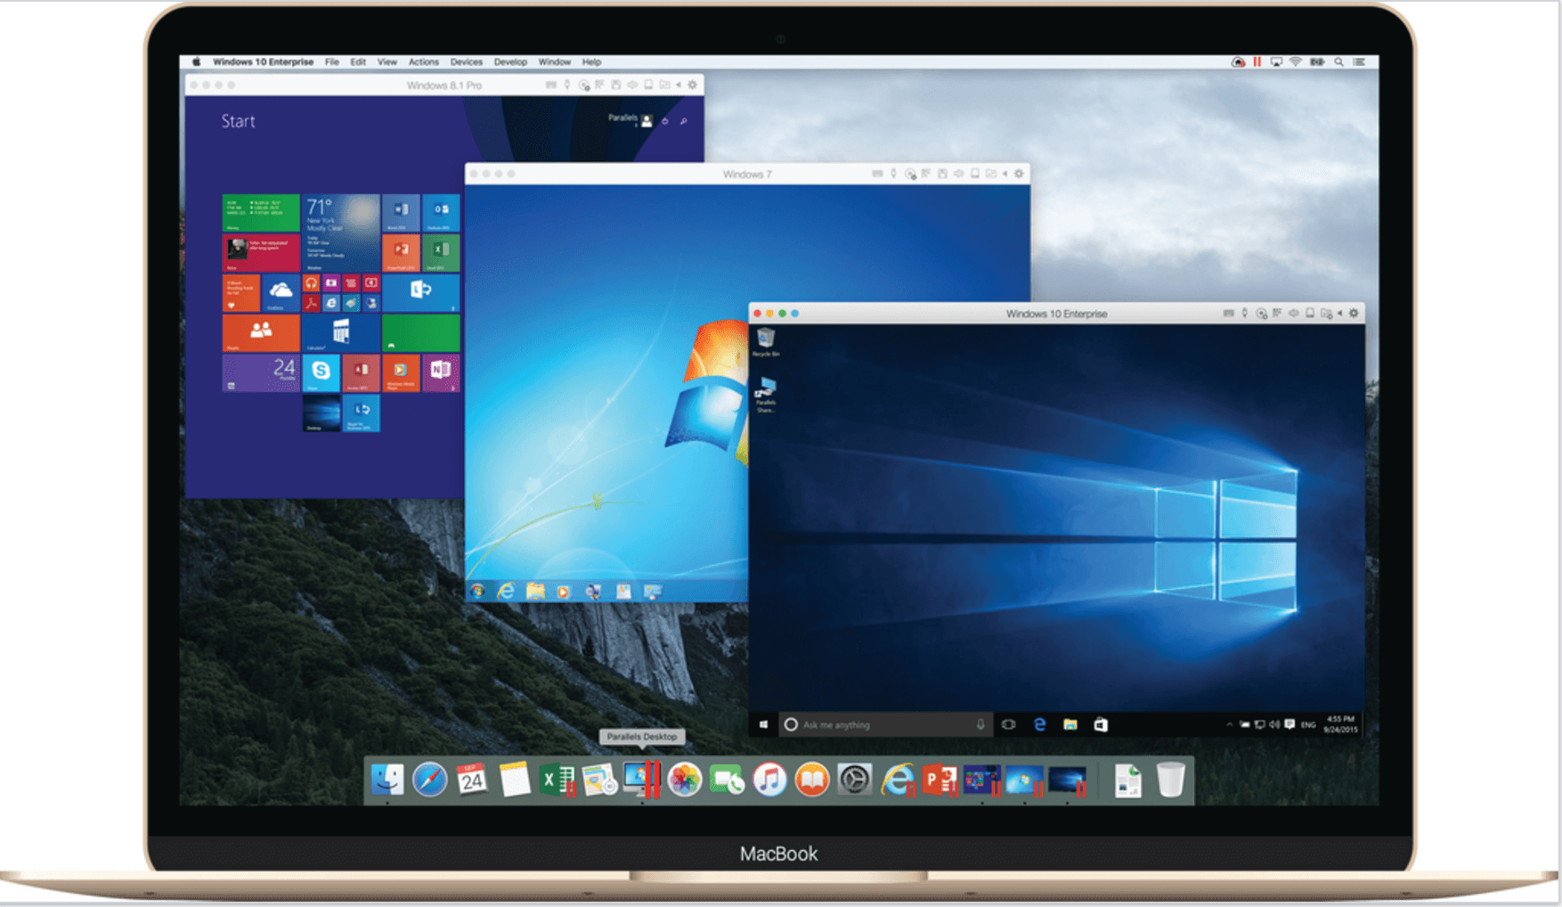The width and height of the screenshot is (1562, 907).
Task: Click the Windows 8.1 Start screen search icon
Action: 684,121
